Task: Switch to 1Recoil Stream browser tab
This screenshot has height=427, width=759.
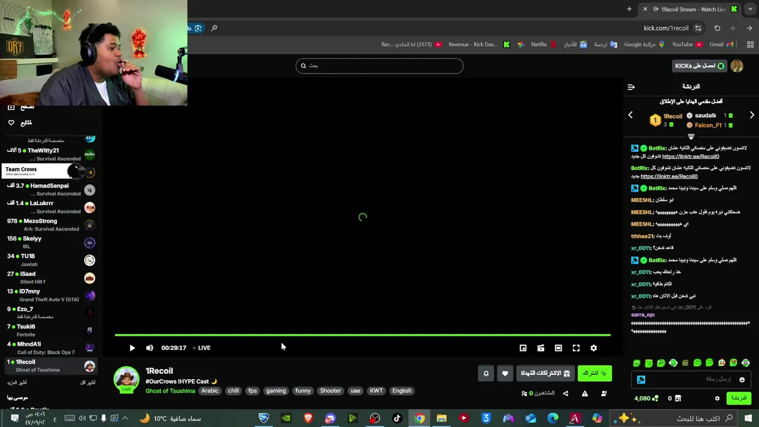Action: pyautogui.click(x=690, y=9)
